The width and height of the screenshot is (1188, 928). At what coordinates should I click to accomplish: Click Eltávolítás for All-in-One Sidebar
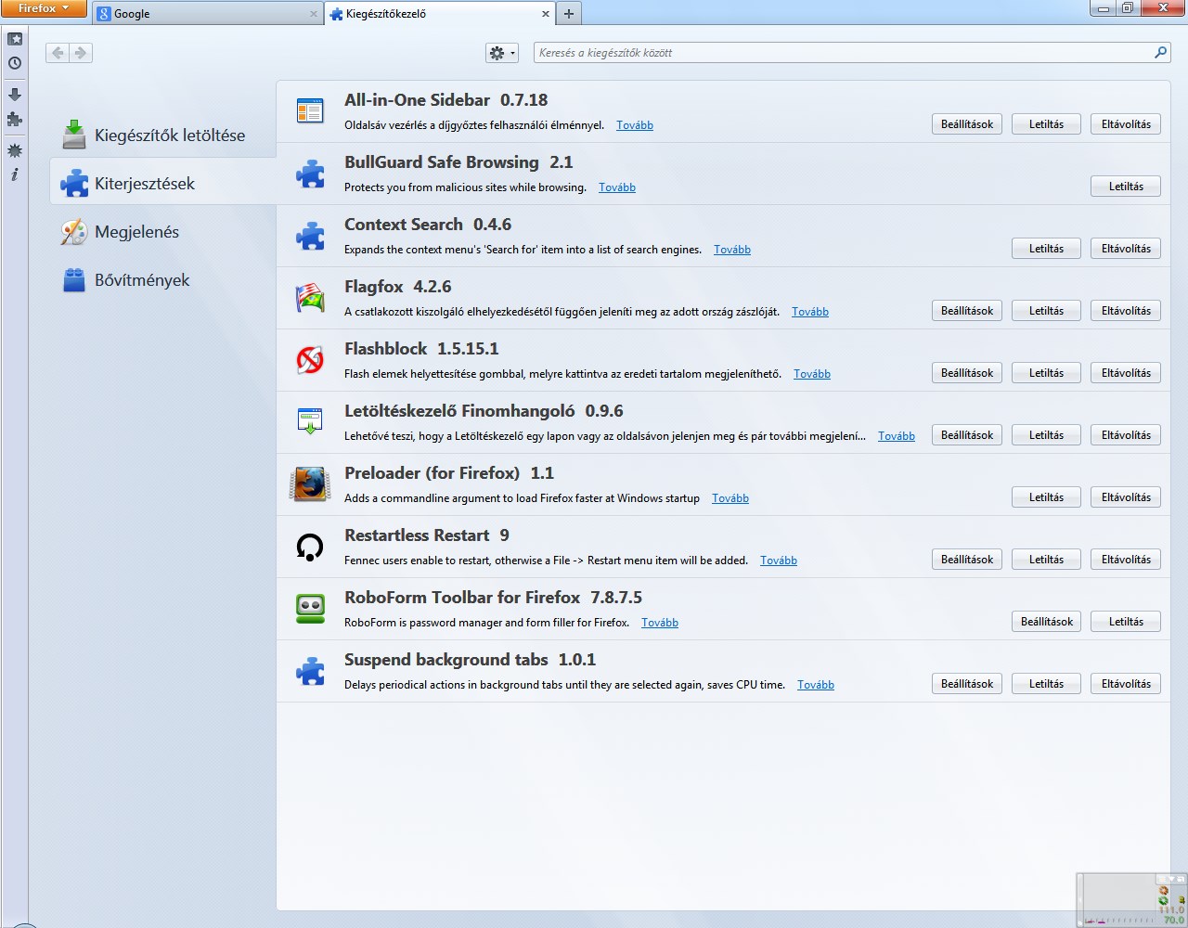pyautogui.click(x=1126, y=124)
